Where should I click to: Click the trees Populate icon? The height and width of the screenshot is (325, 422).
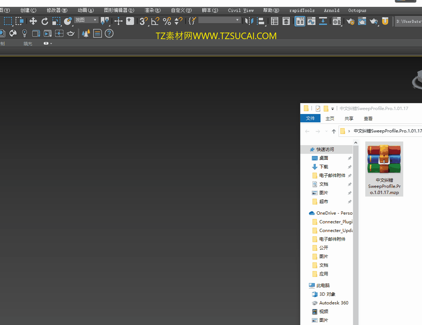(86, 33)
